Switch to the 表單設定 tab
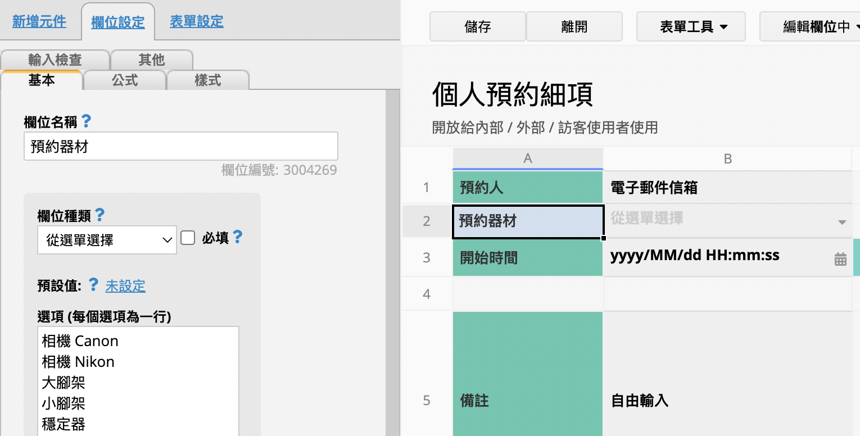 196,22
